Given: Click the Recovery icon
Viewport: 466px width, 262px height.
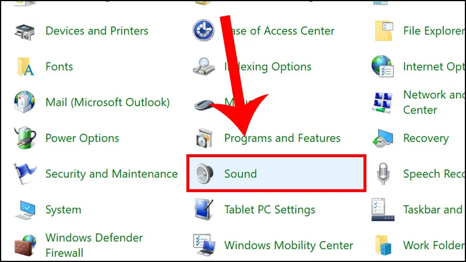Looking at the screenshot, I should point(383,138).
